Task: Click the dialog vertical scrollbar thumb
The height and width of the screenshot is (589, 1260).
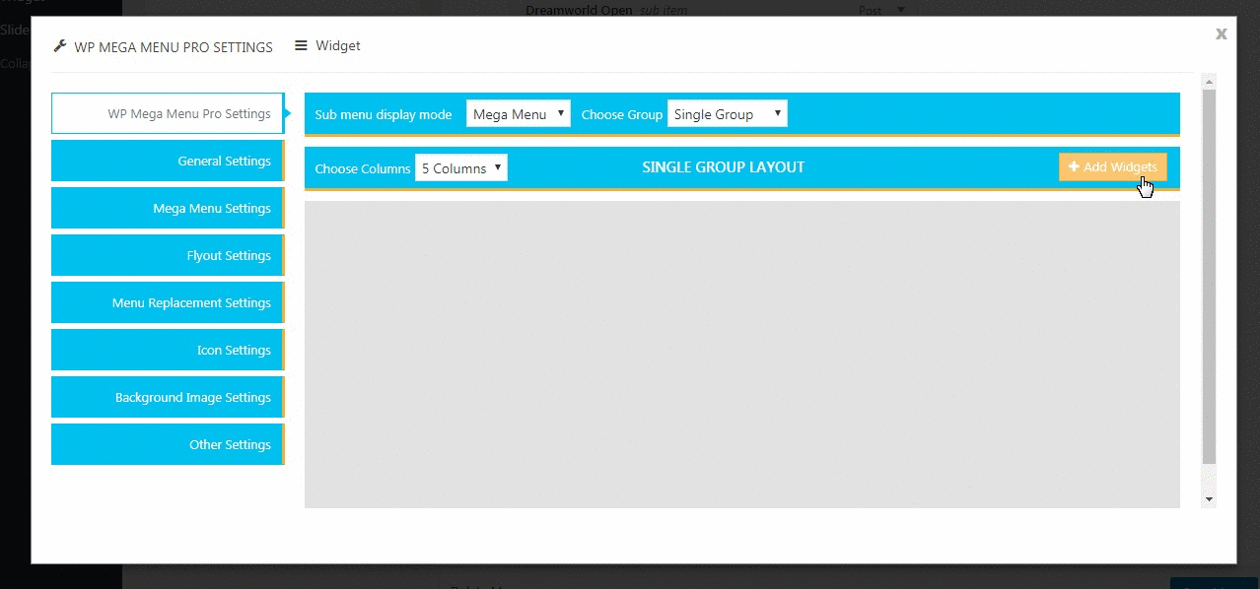Action: coord(1210,276)
